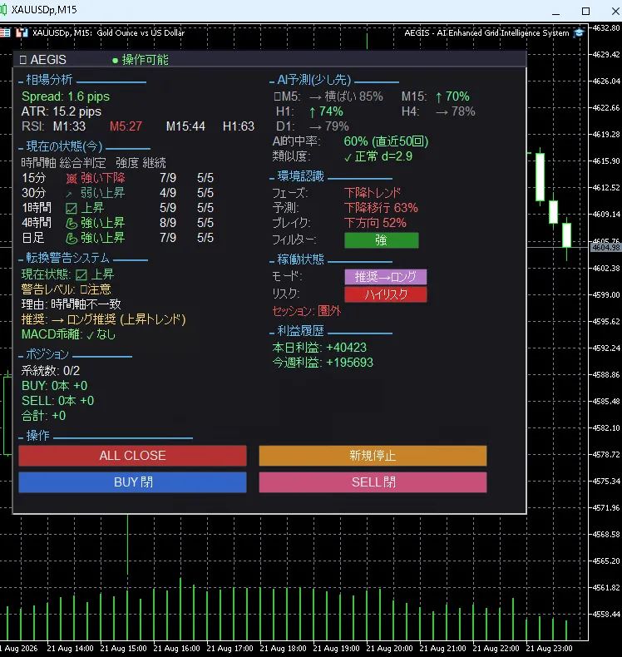Click the one-click trading panel icon at chart top-left
Viewport: 622px width, 657px height.
(x=5, y=32)
